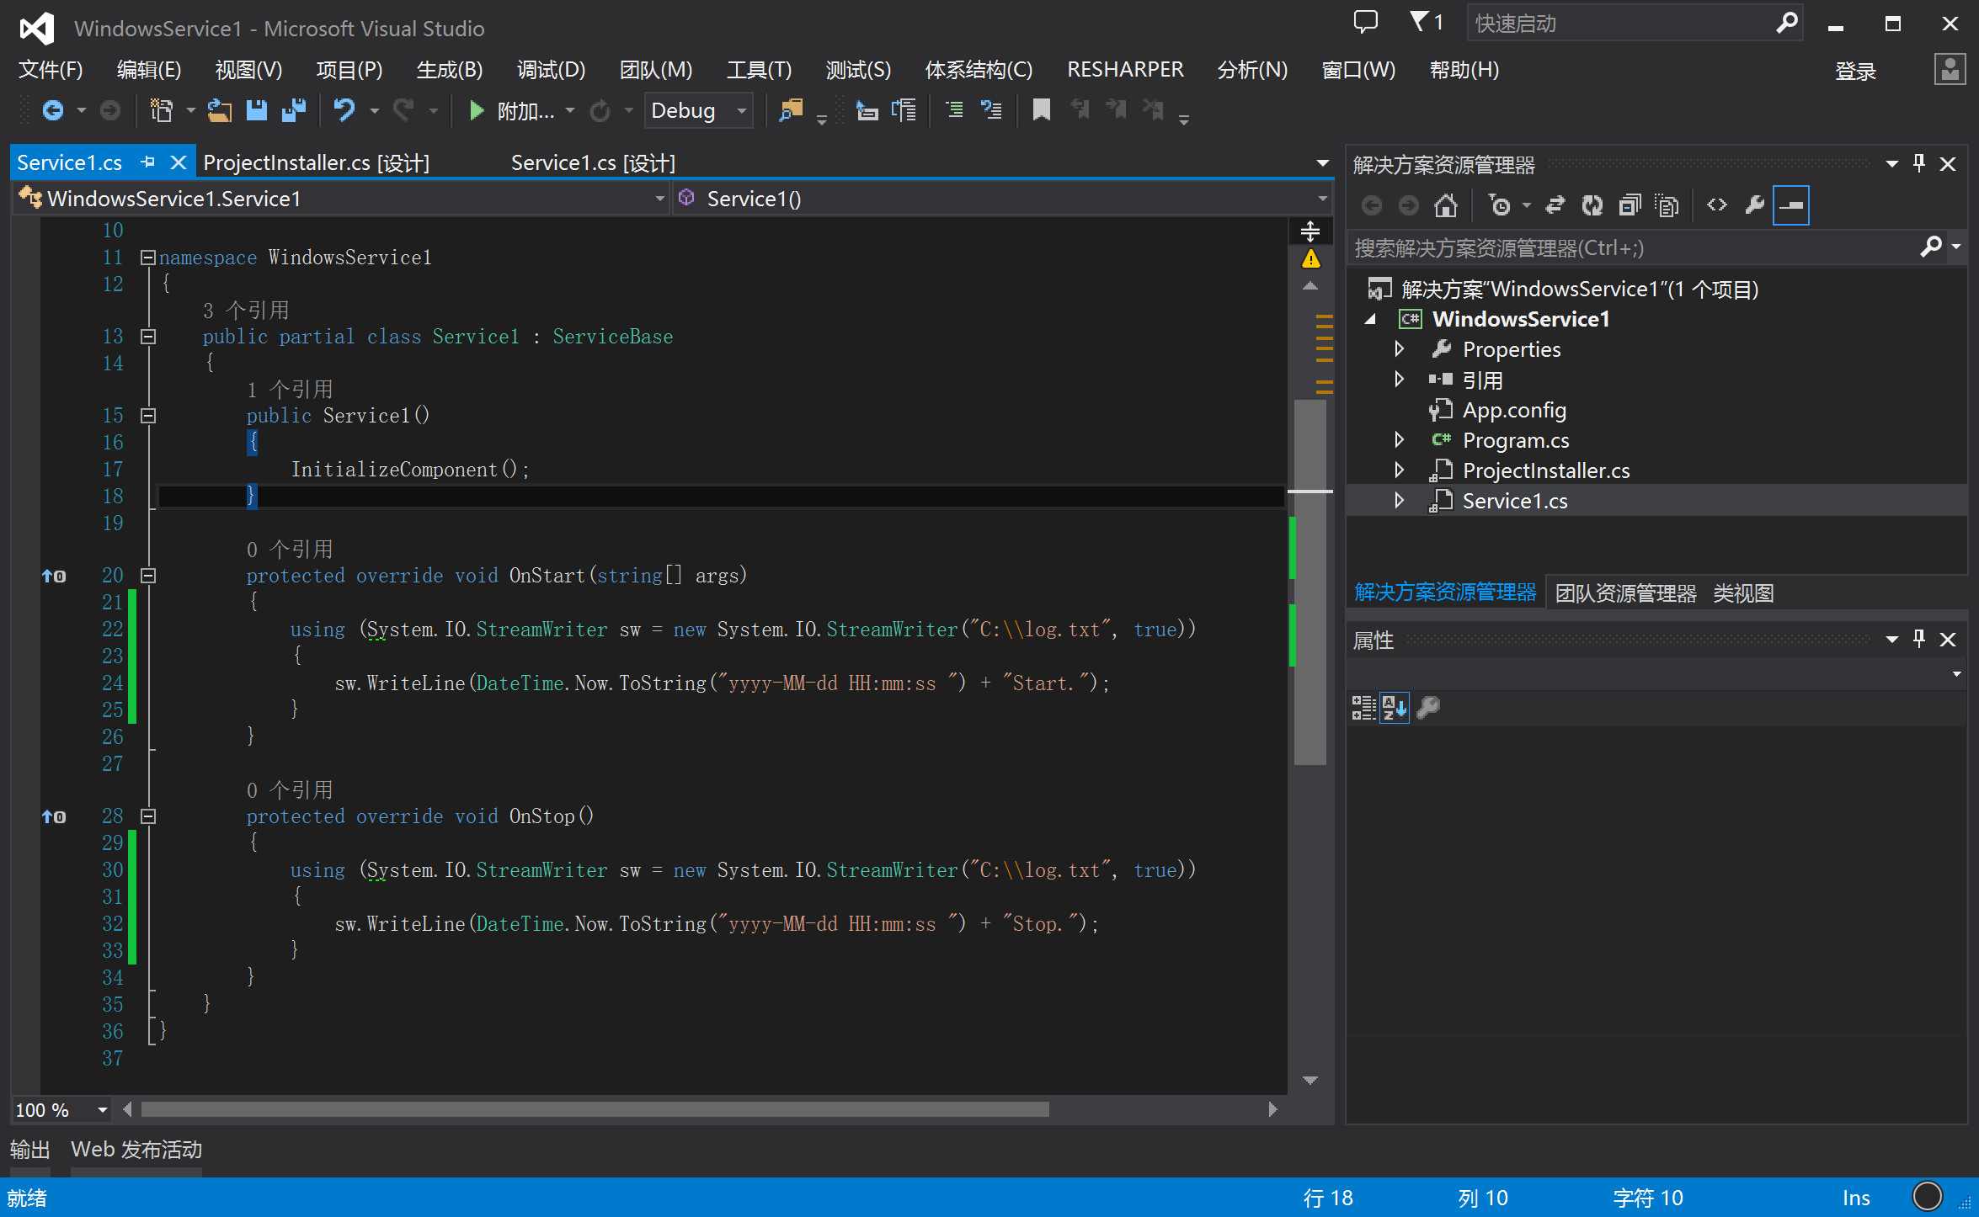This screenshot has width=1979, height=1217.
Task: Toggle Preview Selected Items button in Solution Explorer
Action: pos(1791,205)
